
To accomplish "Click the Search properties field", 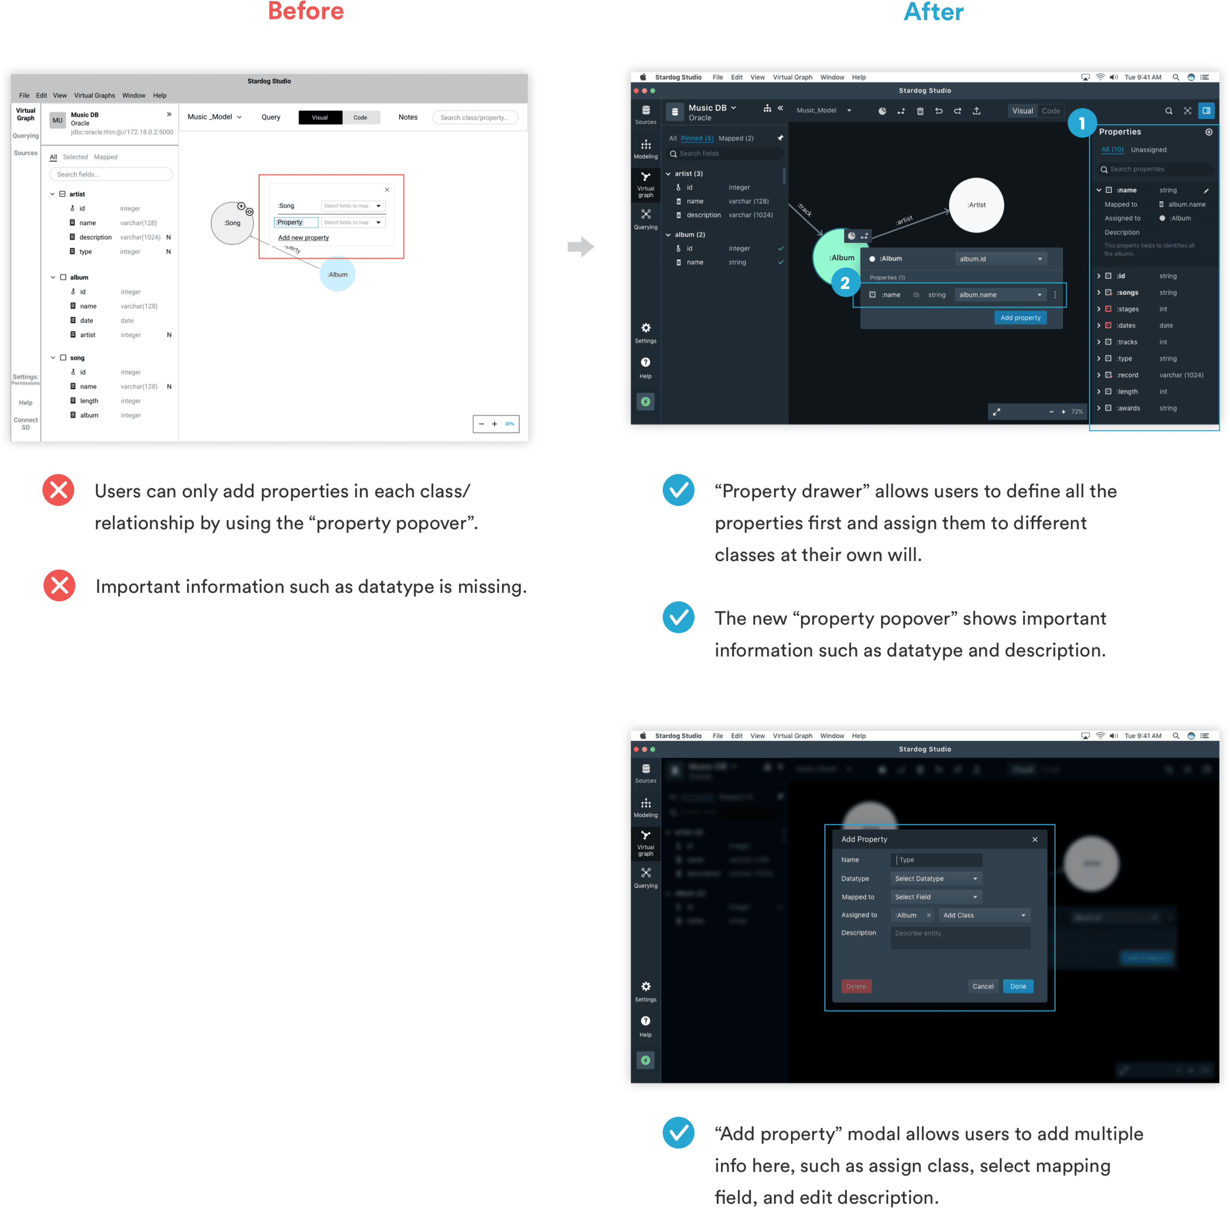I will pos(1155,169).
